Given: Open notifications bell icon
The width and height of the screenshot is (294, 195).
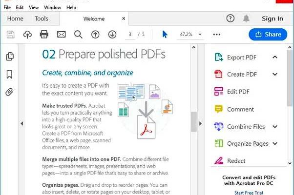Looking at the screenshot, I should [x=246, y=19].
